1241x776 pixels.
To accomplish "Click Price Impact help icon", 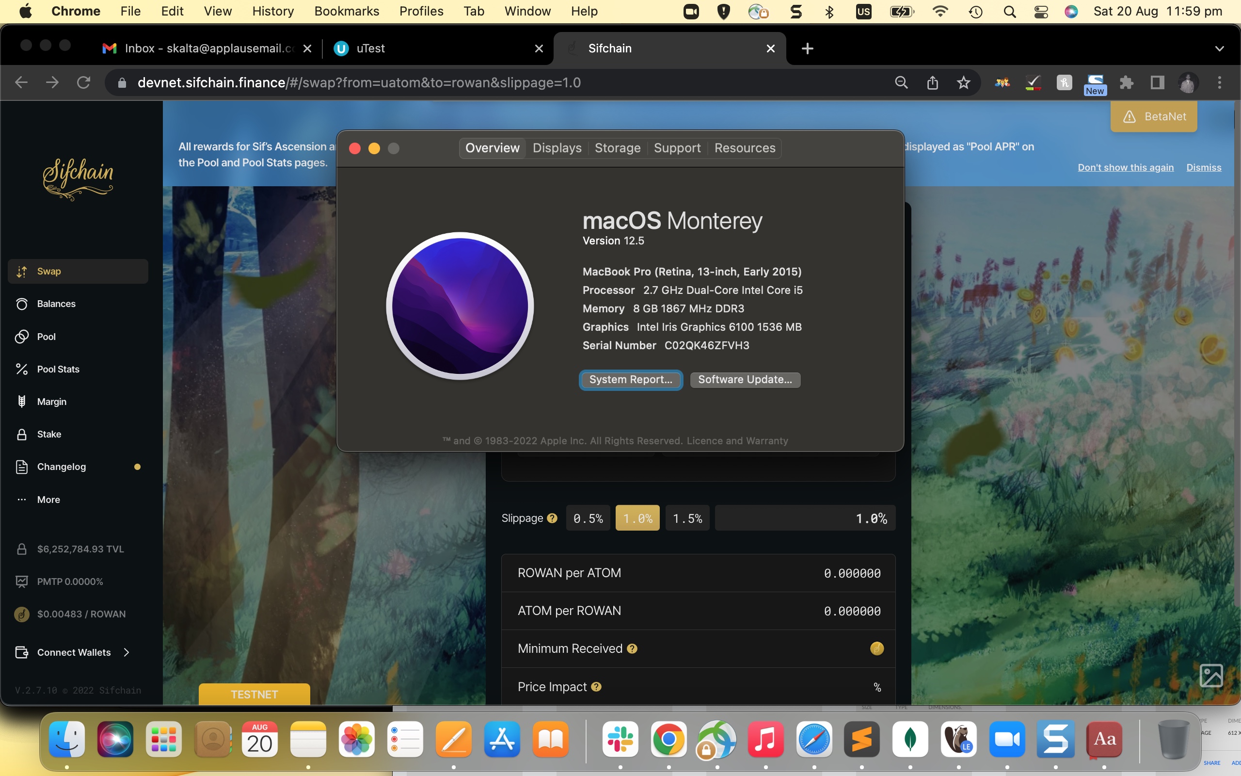I will 596,687.
